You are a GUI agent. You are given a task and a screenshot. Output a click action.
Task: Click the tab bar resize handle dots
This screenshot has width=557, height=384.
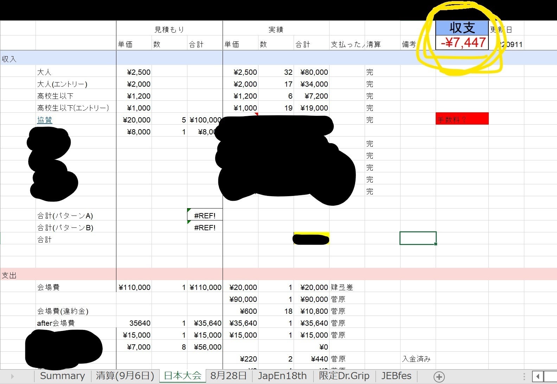(524, 377)
